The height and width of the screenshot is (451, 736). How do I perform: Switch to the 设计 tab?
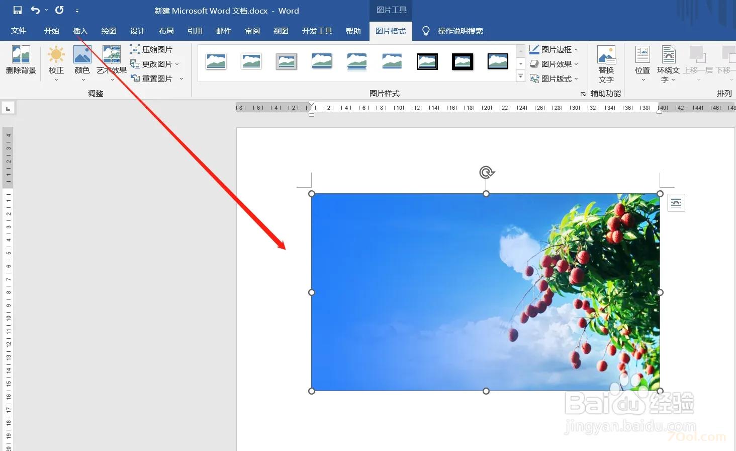click(x=138, y=31)
